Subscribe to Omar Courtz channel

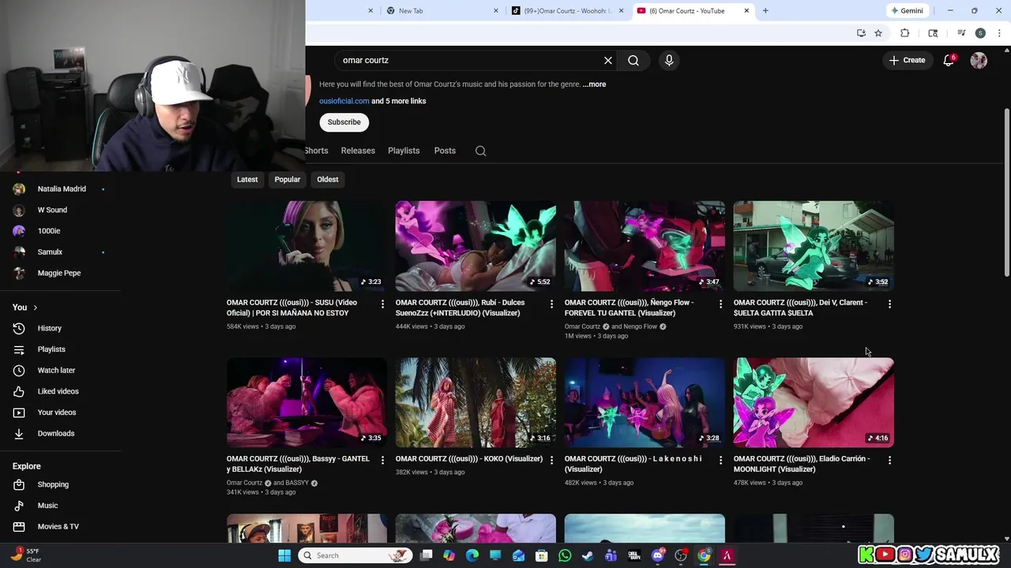(344, 122)
